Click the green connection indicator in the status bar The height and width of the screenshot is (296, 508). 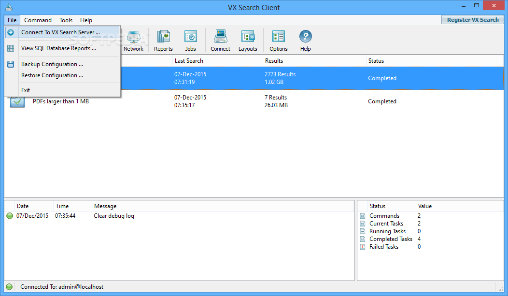[9, 287]
